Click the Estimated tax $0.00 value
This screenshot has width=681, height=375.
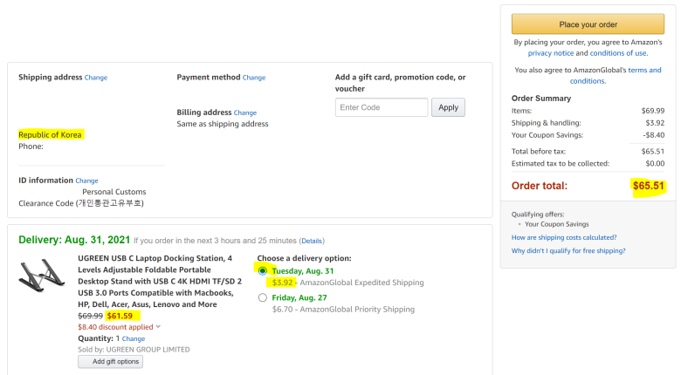point(655,164)
